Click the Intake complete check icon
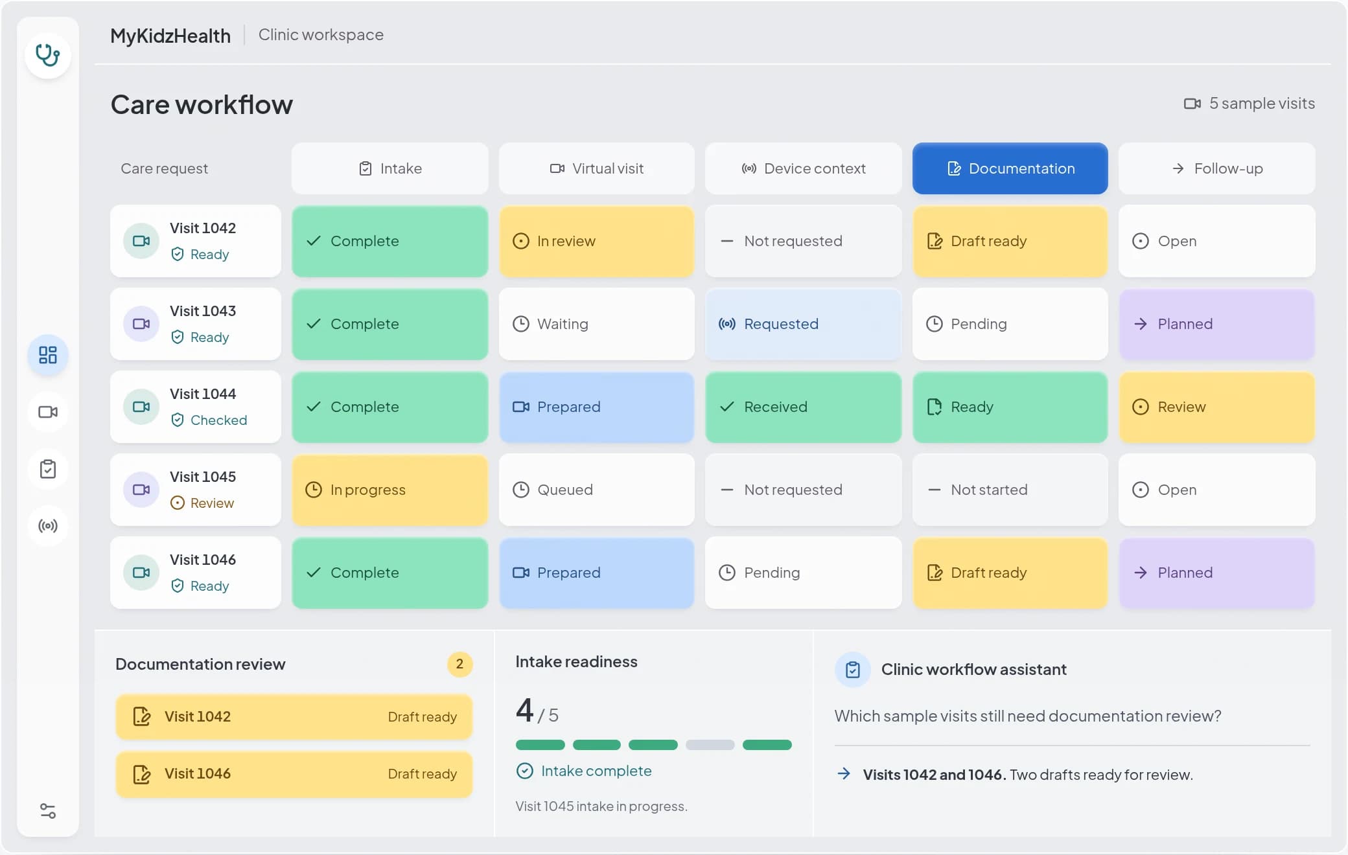 point(525,771)
